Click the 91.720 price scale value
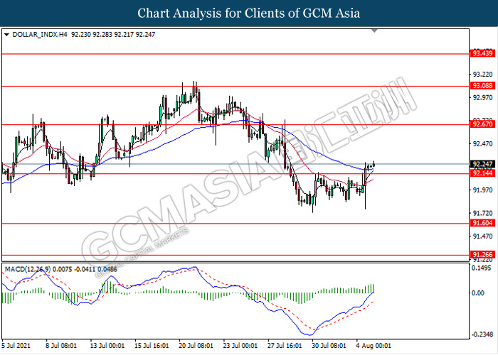498x355 pixels. coord(482,213)
